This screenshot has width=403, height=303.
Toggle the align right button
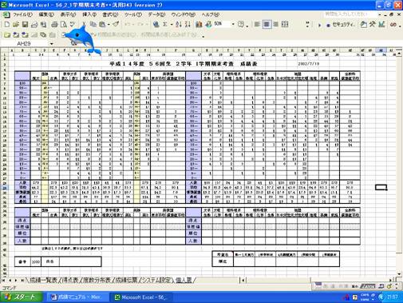[x=275, y=25]
